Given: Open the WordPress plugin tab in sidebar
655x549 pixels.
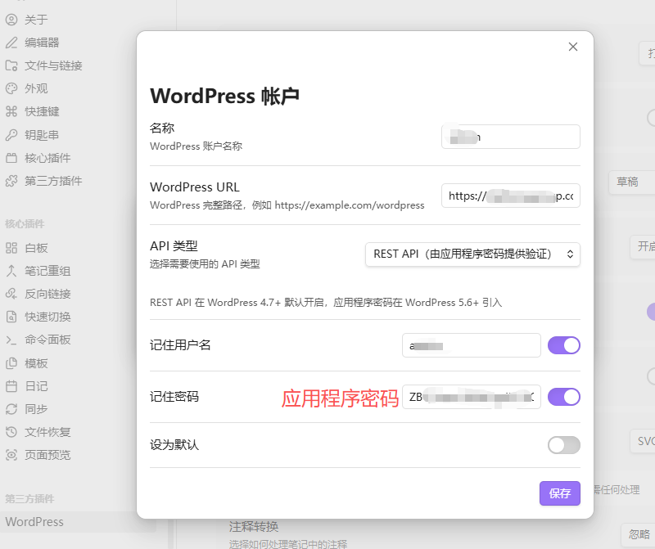Looking at the screenshot, I should point(78,522).
